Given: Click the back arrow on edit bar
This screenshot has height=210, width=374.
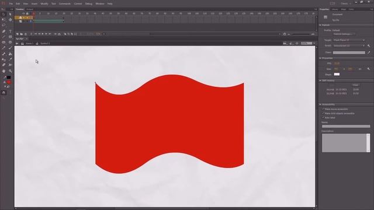Looking at the screenshot, I should point(17,44).
